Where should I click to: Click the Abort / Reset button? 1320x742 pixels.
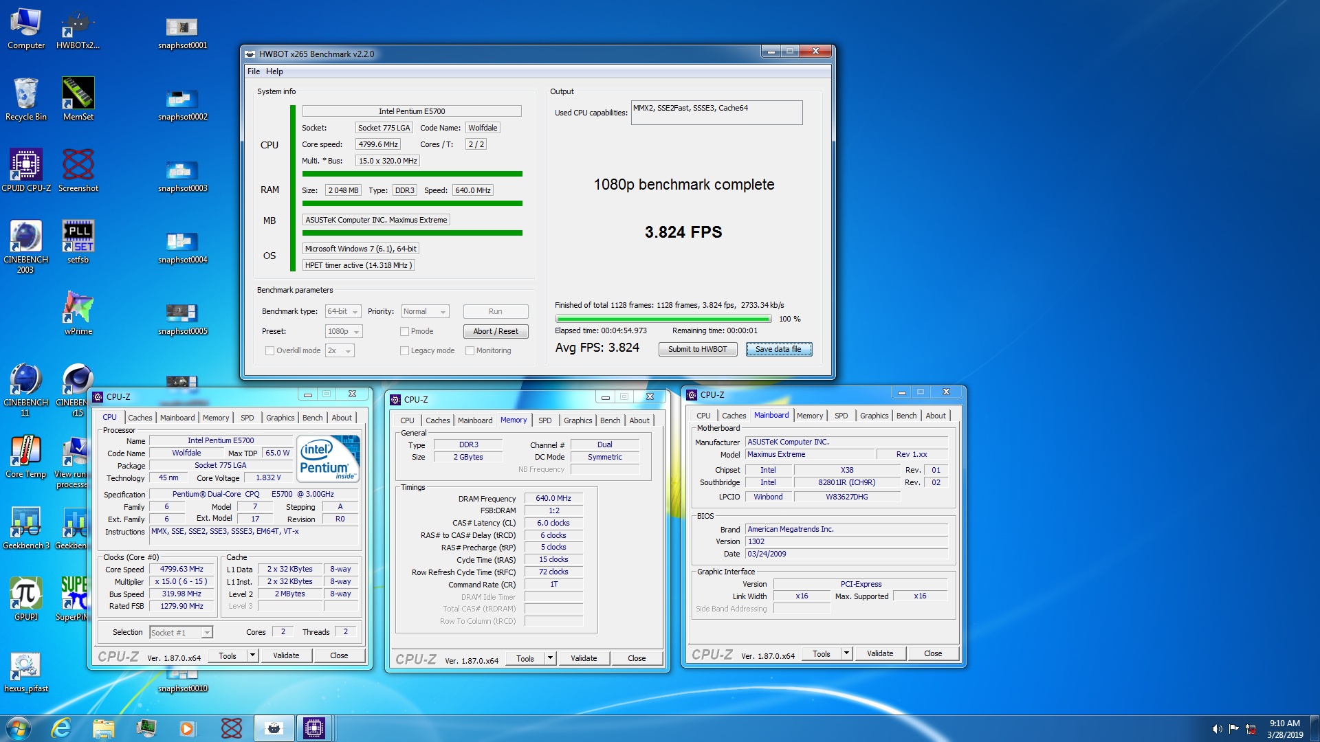tap(496, 331)
